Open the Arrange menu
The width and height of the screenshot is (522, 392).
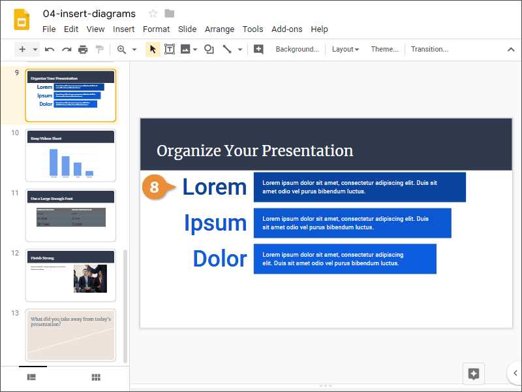(219, 29)
